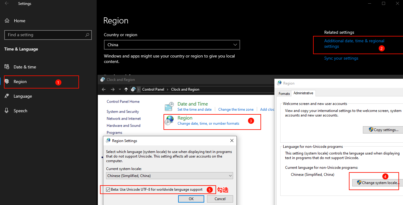Image resolution: width=403 pixels, height=205 pixels.
Task: Click OK in Region Settings dialog
Action: [191, 199]
